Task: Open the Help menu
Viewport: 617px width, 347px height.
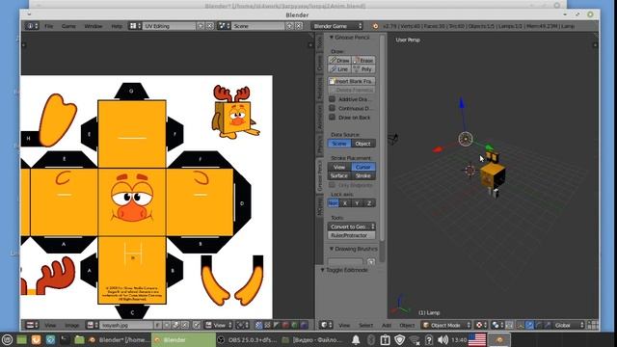Action: (x=117, y=26)
